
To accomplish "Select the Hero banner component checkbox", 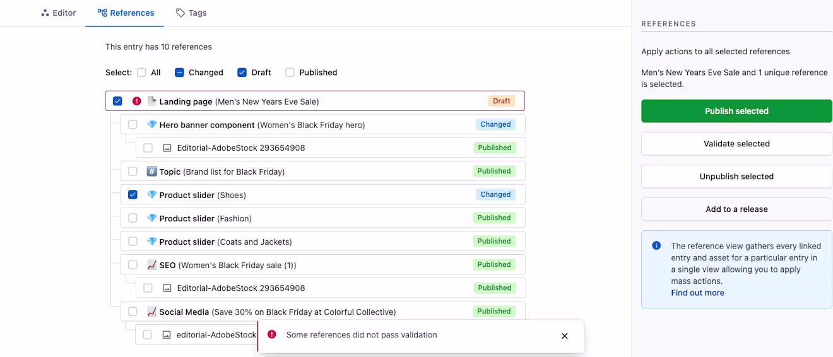I will coord(133,125).
